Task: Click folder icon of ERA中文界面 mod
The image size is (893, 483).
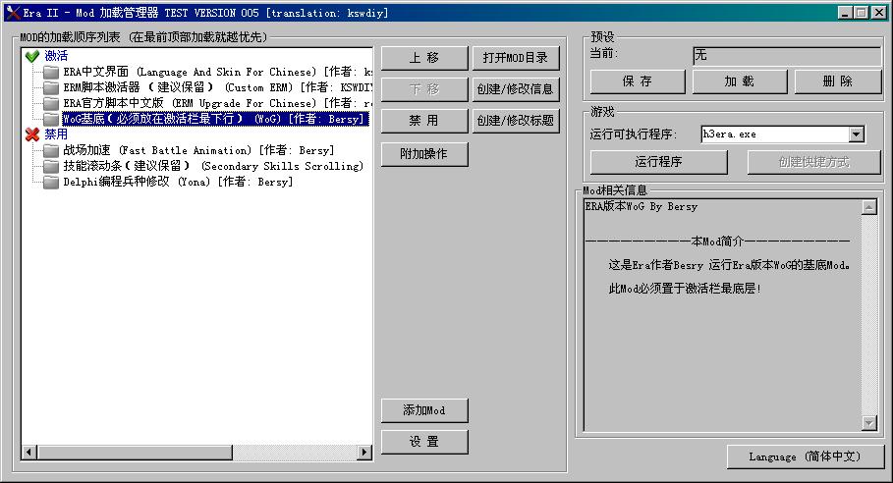Action: pyautogui.click(x=51, y=72)
